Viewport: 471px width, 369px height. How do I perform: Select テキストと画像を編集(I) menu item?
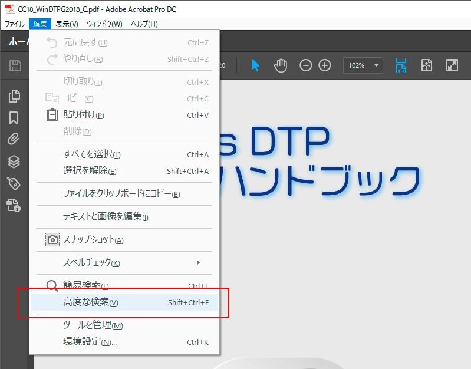click(x=124, y=216)
